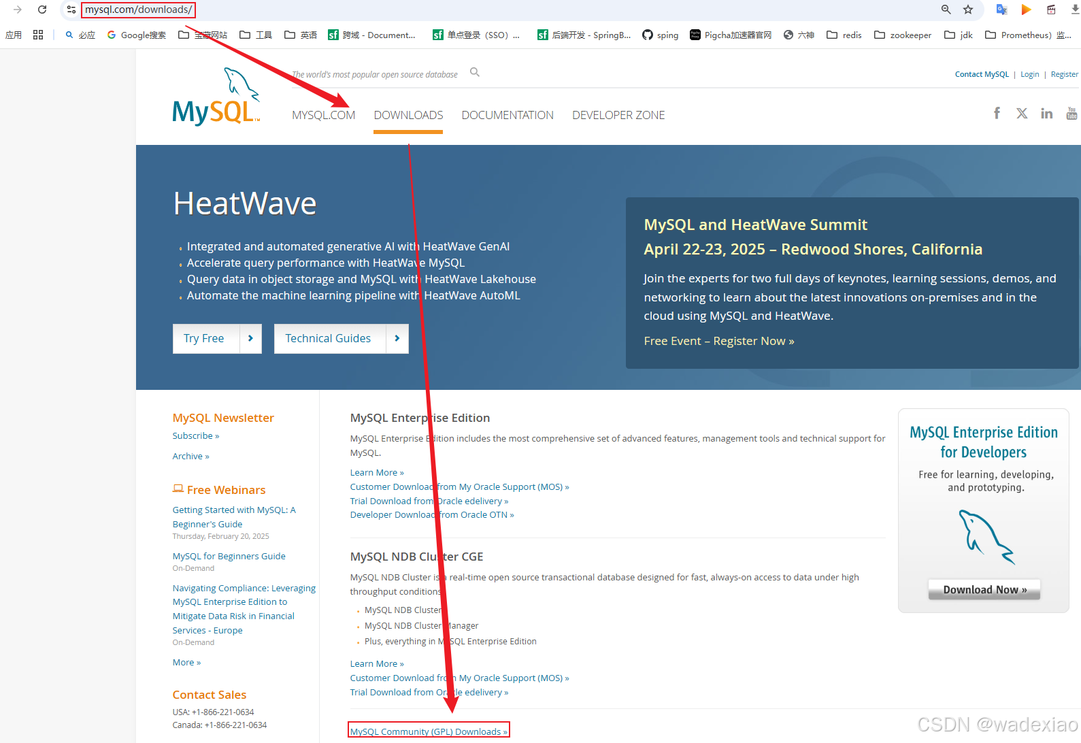Screen dimensions: 1081x743
Task: Open the 单点登录 (SSO) bookmark
Action: coord(476,35)
